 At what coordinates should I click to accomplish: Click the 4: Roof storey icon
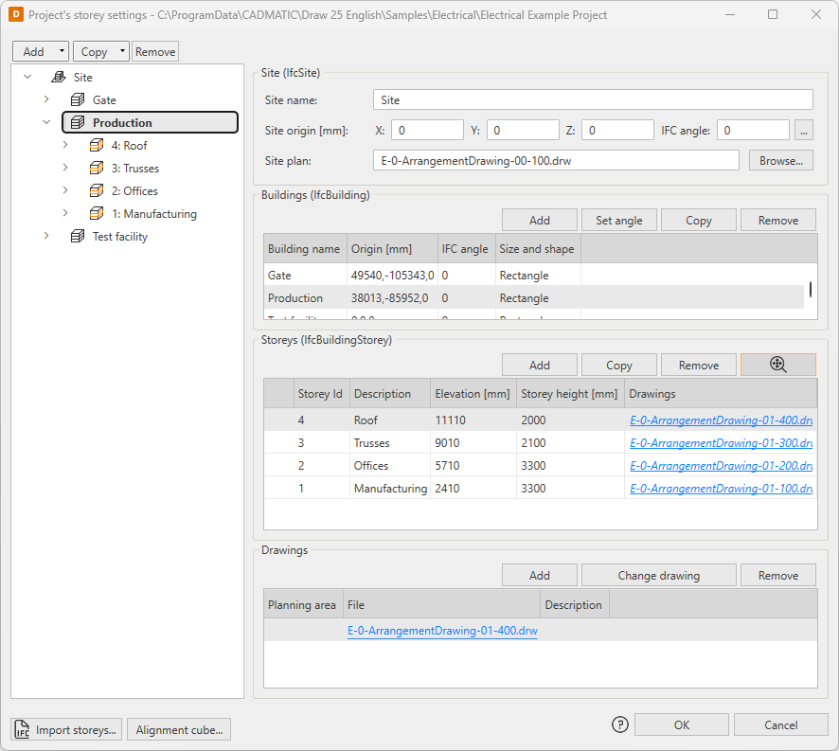[97, 146]
